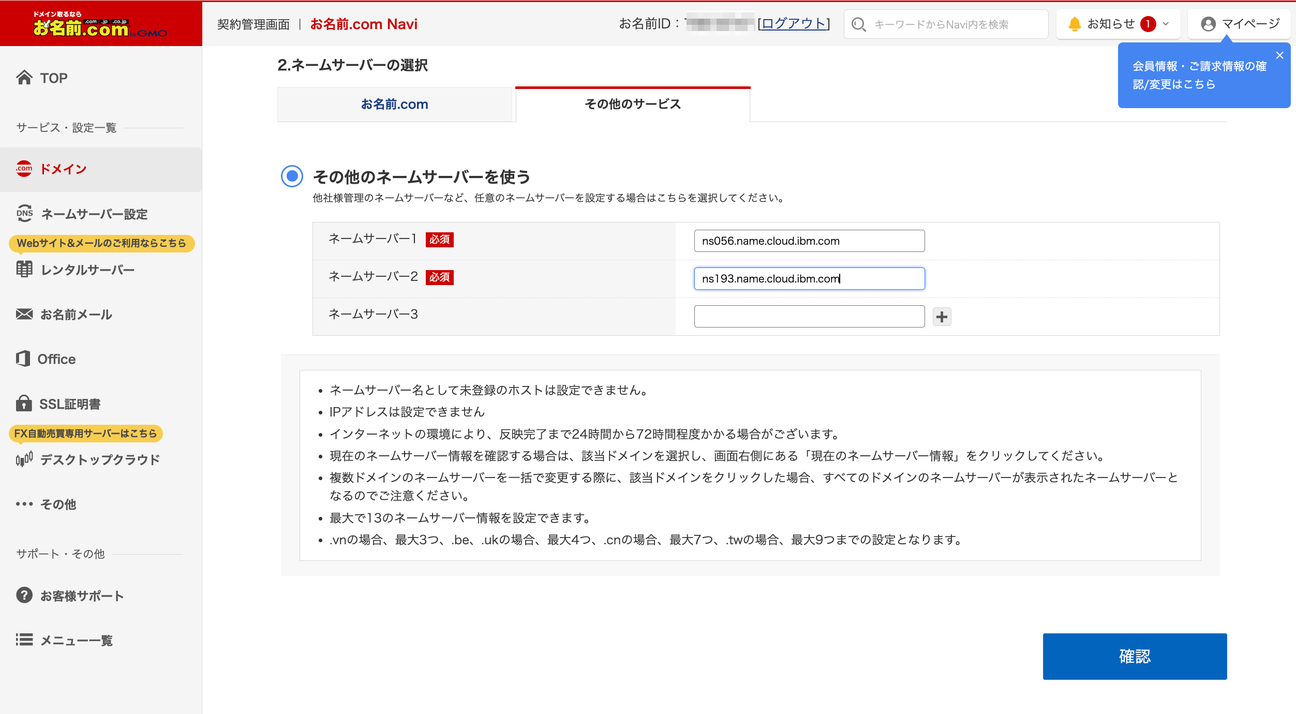Select ネームサーバー設定 from the sidebar
This screenshot has height=714, width=1296.
(93, 214)
